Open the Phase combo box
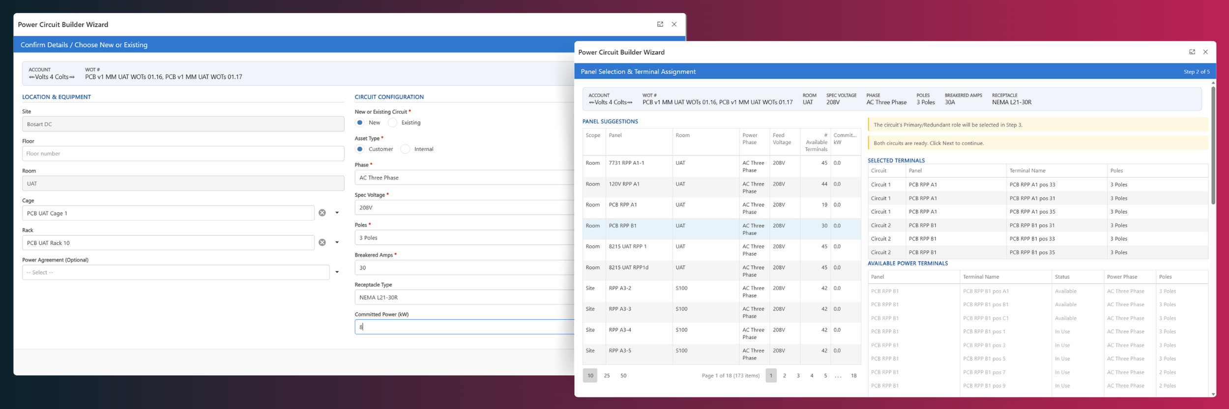The height and width of the screenshot is (409, 1229). 464,178
